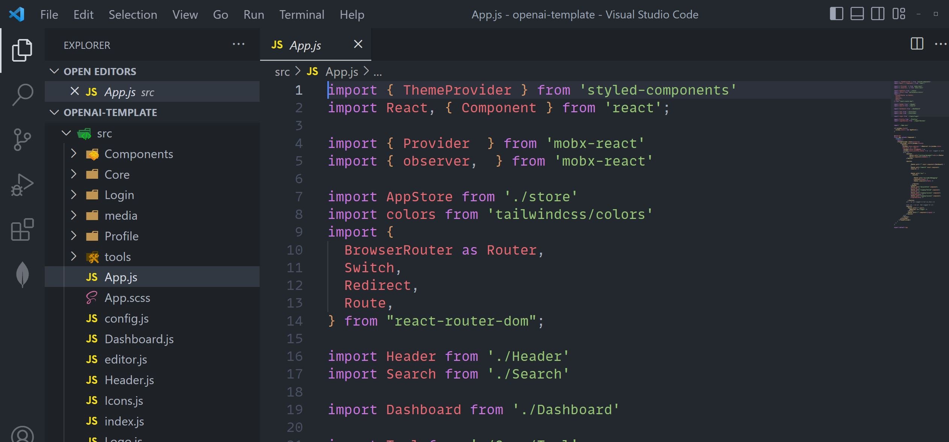Open Run and Debug view
The height and width of the screenshot is (442, 949).
22,184
